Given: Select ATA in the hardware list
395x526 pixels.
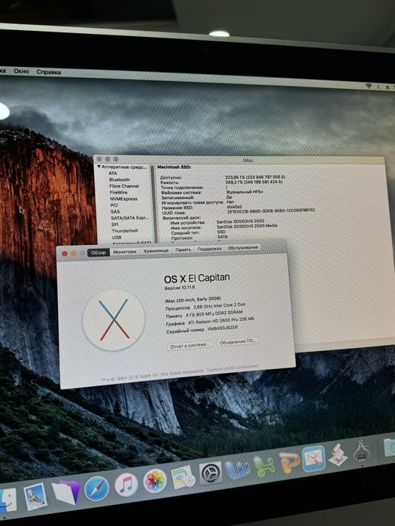Looking at the screenshot, I should tap(113, 173).
